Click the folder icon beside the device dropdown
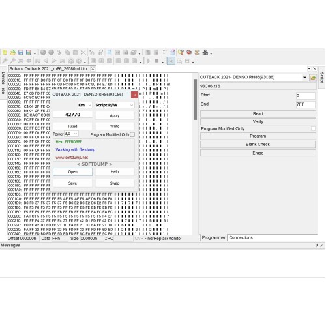 pos(313,78)
